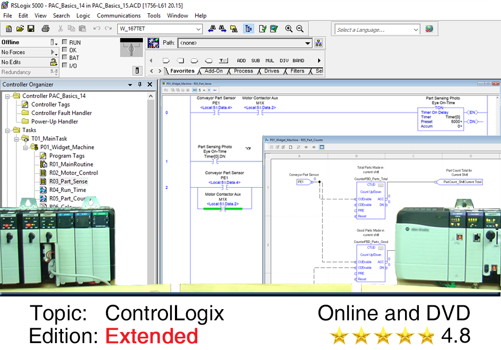Switch to the Add-On instruction tab
This screenshot has width=501, height=350.
pyautogui.click(x=214, y=71)
